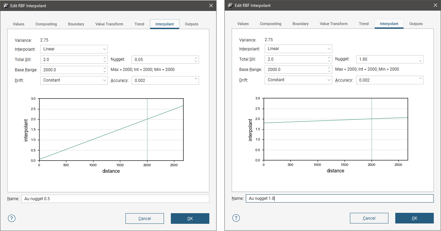
Task: Open the Compositing tab in left dialog
Action: click(x=46, y=24)
